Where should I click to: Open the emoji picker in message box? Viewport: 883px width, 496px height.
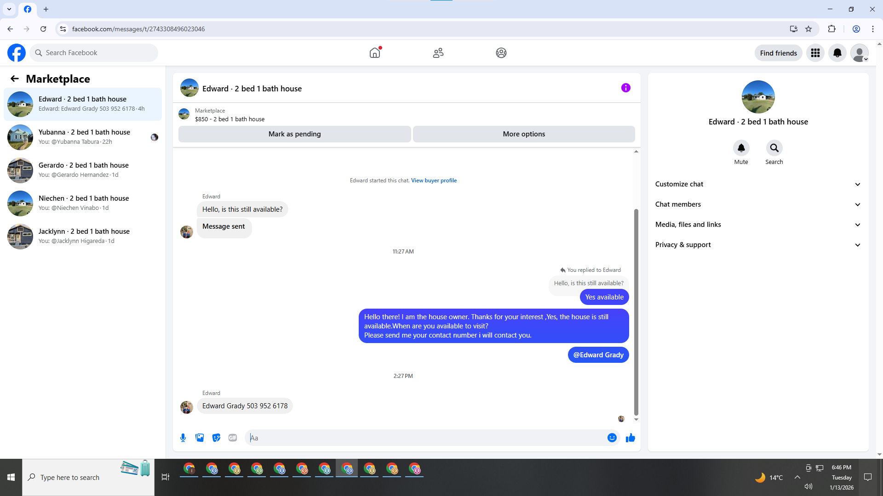pos(612,438)
